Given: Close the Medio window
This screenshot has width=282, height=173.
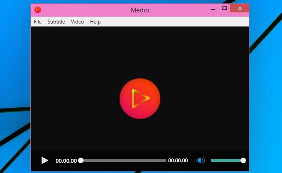Looking at the screenshot, I should (x=240, y=8).
